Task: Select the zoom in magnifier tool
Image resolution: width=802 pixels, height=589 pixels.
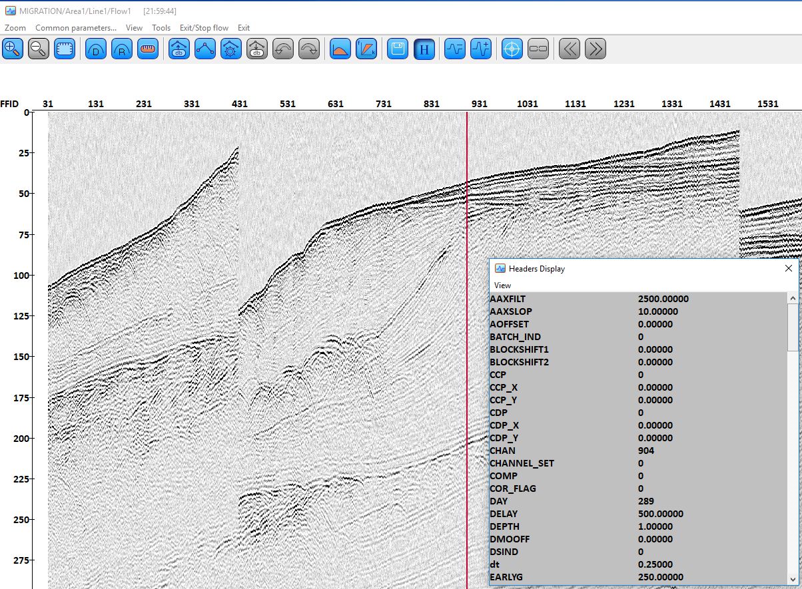Action: tap(13, 49)
